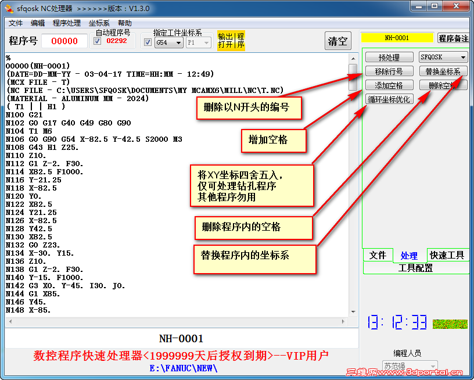Click the 预处理 button
The image size is (474, 380).
click(x=389, y=57)
